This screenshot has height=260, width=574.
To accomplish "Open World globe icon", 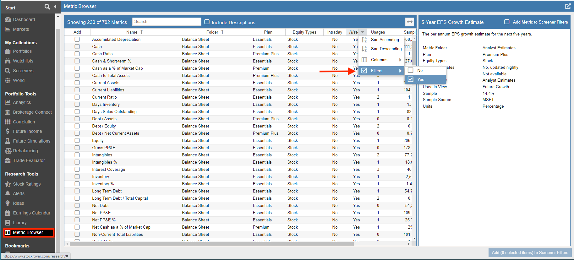I will [8, 80].
